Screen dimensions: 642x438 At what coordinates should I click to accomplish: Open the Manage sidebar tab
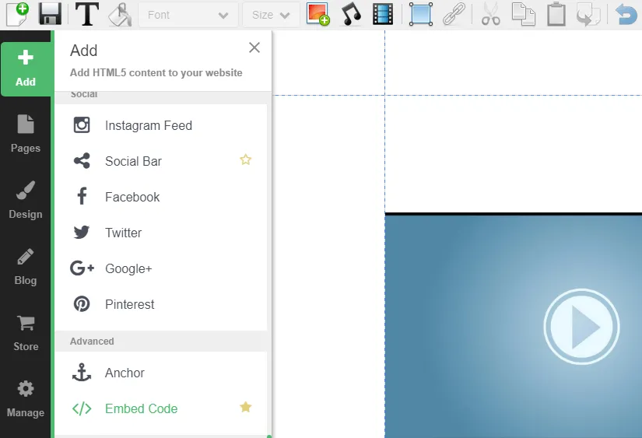[x=26, y=399]
